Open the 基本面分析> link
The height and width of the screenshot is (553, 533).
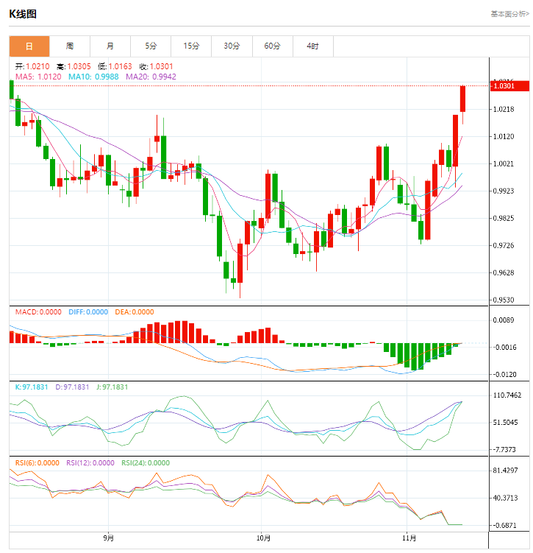coord(509,14)
